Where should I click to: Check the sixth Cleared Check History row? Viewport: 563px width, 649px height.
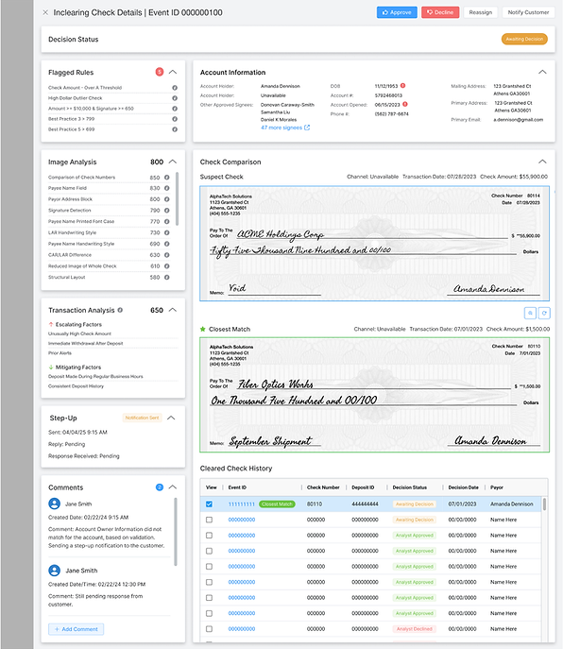209,582
